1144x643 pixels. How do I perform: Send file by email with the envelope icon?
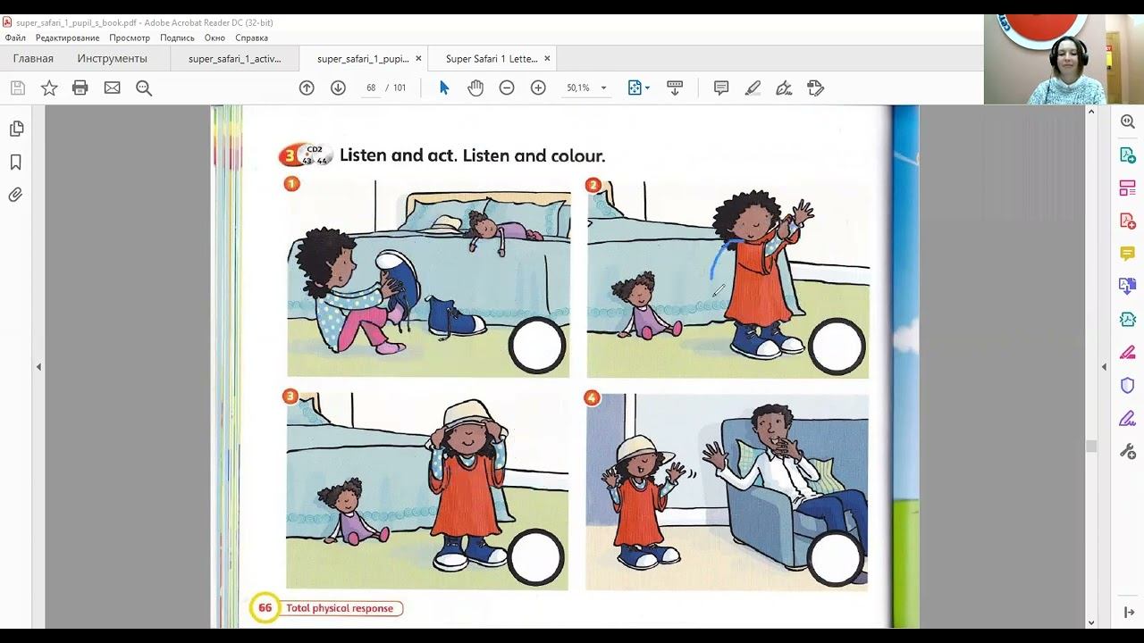pyautogui.click(x=112, y=88)
